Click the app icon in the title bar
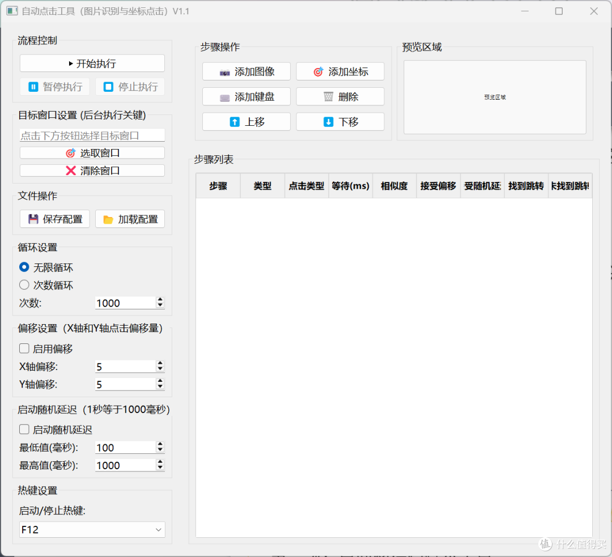612x557 pixels. [12, 11]
